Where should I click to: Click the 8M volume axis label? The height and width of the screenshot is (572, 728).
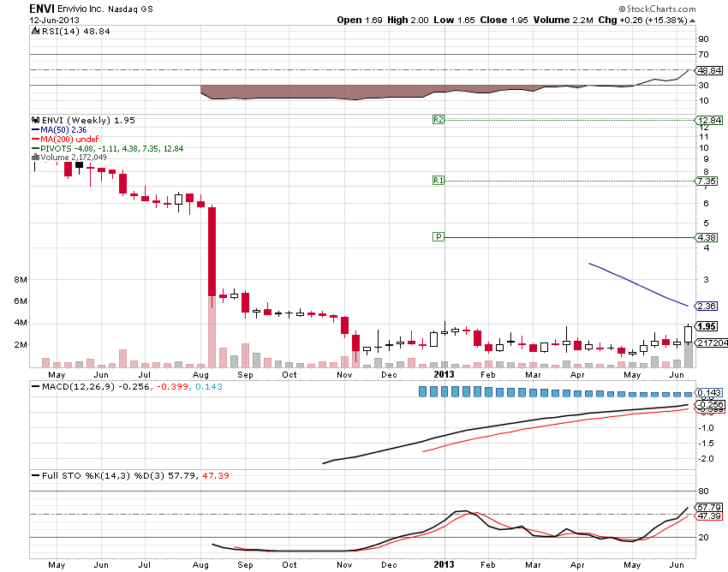tap(21, 279)
